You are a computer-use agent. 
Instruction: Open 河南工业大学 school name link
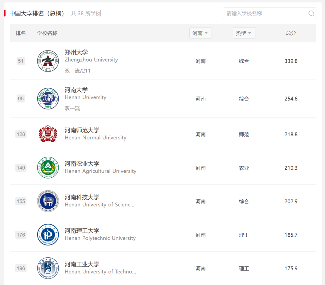coord(82,264)
